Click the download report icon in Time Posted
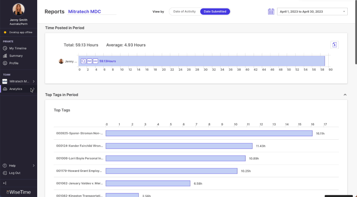This screenshot has width=357, height=197. (334, 45)
